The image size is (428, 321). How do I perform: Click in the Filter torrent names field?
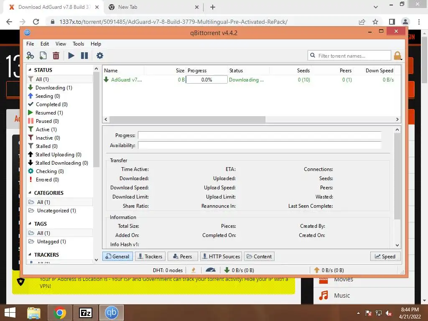click(x=349, y=56)
